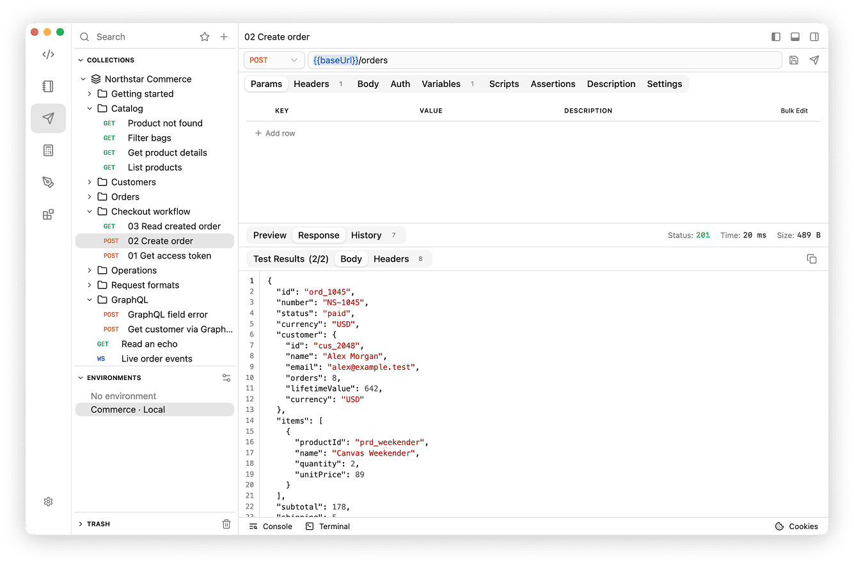The height and width of the screenshot is (563, 854).
Task: Open the Assertions tab
Action: 553,84
